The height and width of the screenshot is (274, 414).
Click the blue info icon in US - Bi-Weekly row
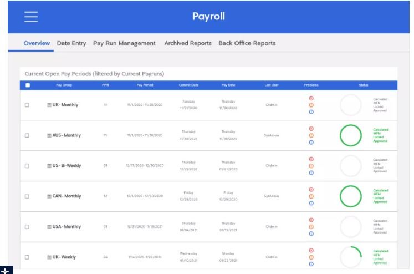click(x=311, y=173)
